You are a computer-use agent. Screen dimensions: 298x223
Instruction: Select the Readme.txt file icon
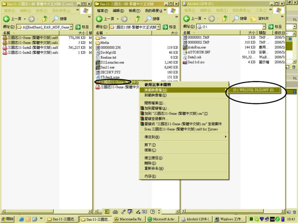point(98,58)
